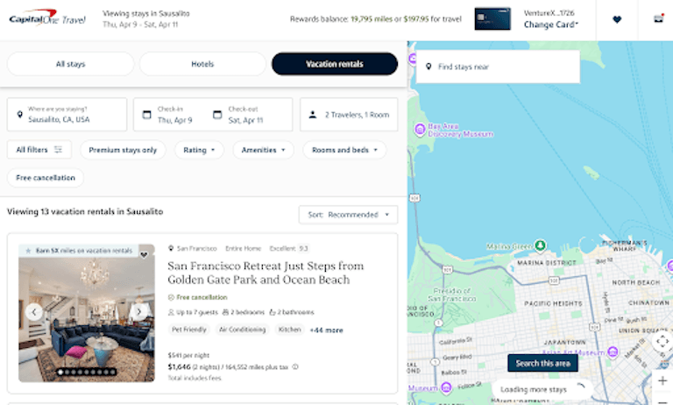Click the map recenter compass control
The height and width of the screenshot is (405, 673).
[662, 342]
